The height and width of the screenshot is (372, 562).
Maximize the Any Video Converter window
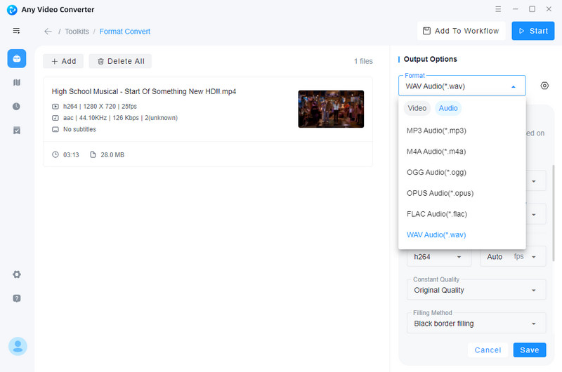click(532, 9)
